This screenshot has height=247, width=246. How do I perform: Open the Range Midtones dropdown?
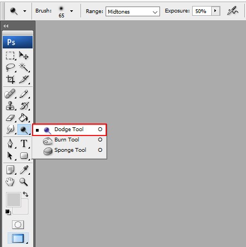(x=133, y=11)
